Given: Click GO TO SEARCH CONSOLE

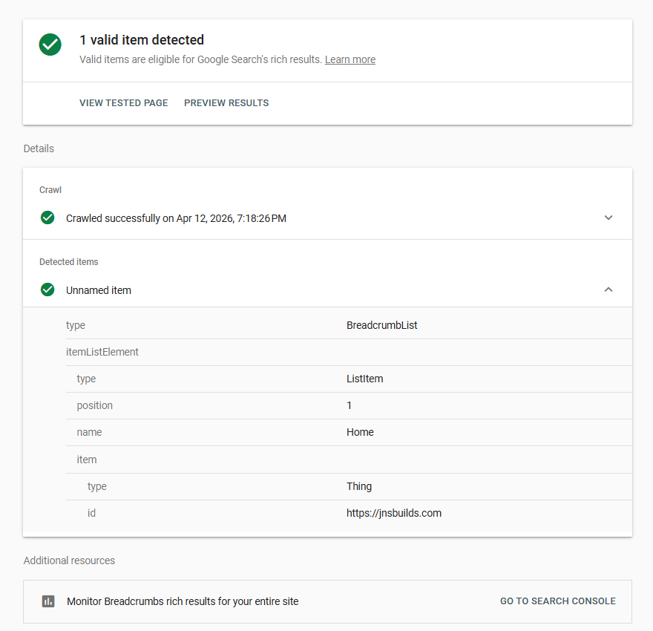Looking at the screenshot, I should pos(557,601).
